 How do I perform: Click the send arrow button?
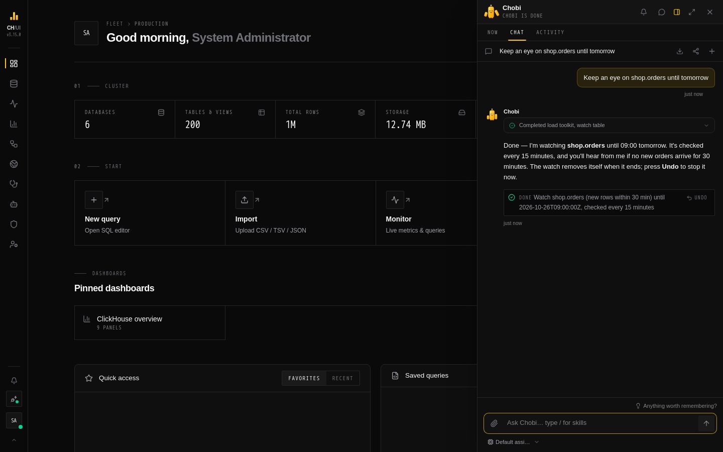tap(706, 423)
